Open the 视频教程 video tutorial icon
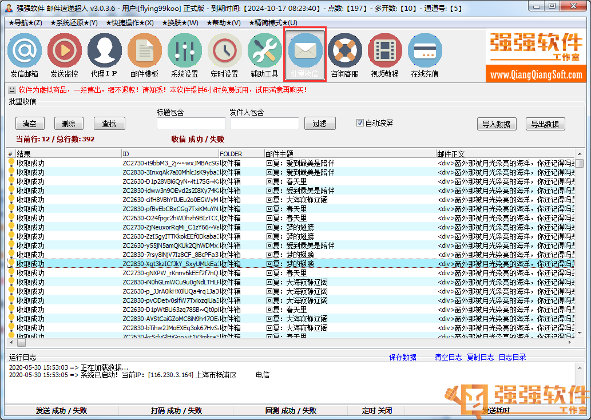This screenshot has width=591, height=420. [385, 56]
